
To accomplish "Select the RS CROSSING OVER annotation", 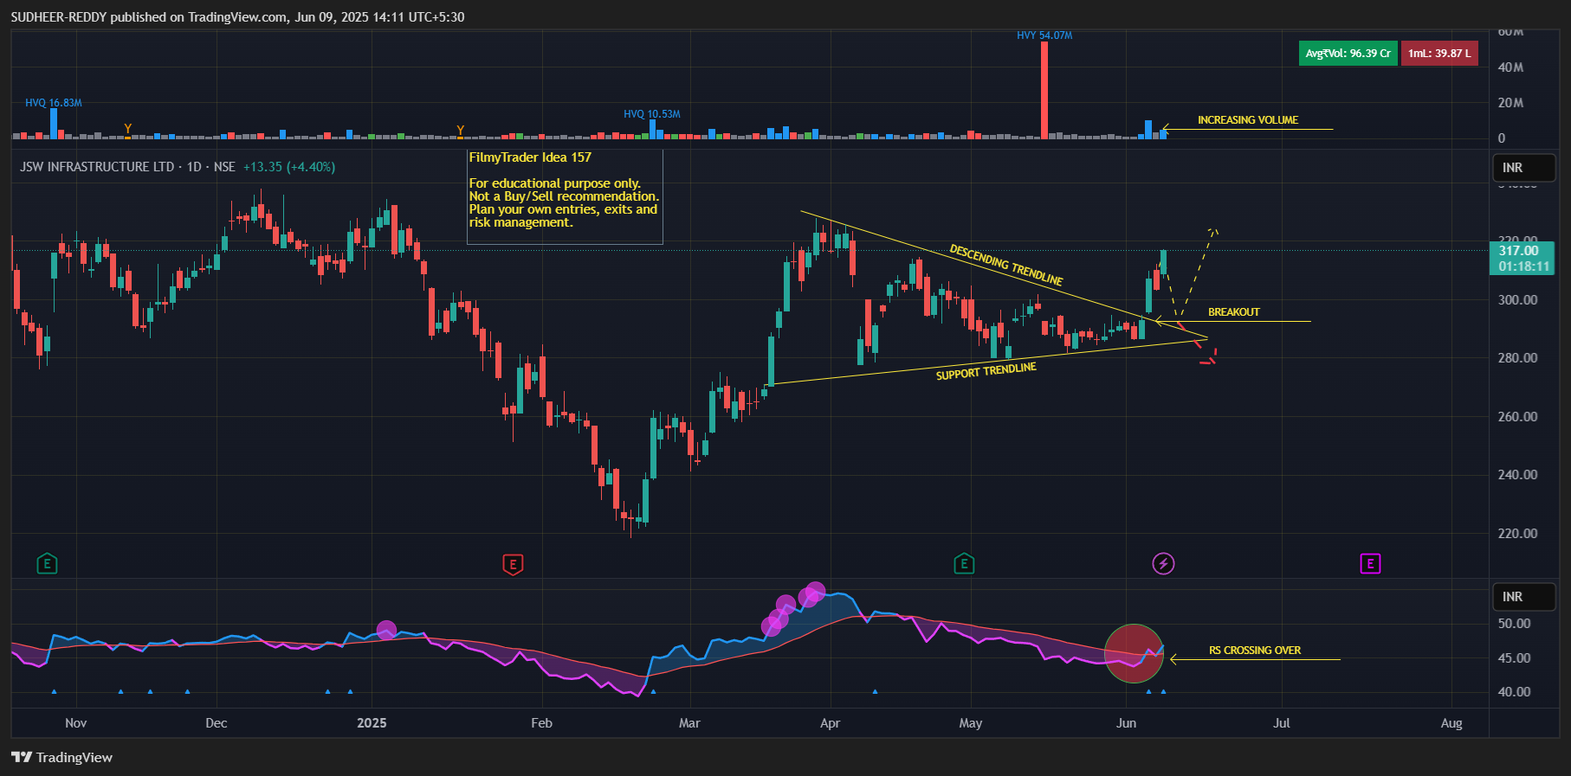I will (x=1255, y=651).
